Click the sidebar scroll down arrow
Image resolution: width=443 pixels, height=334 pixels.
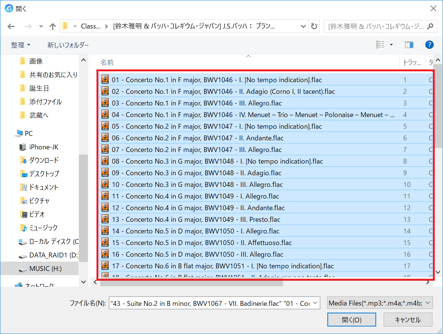83,282
